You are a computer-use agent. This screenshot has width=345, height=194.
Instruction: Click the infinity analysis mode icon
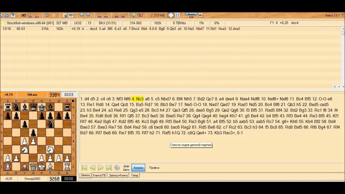tap(24, 15)
